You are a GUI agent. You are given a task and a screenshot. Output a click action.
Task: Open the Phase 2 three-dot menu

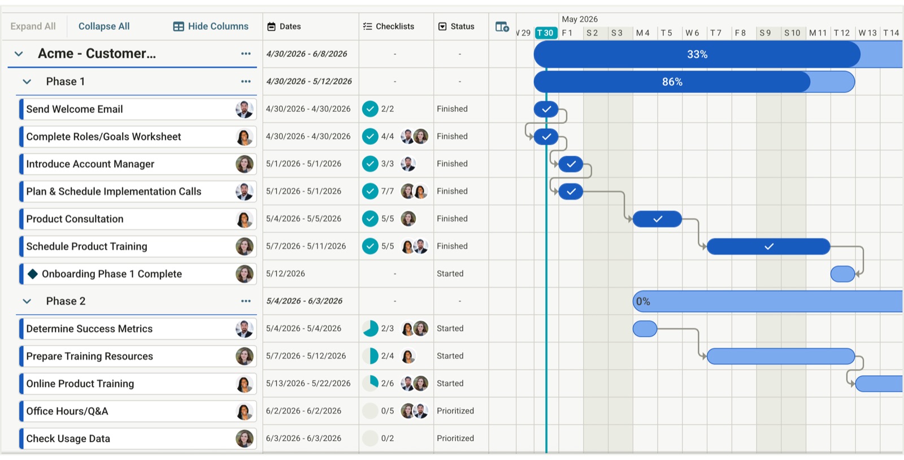click(x=246, y=301)
